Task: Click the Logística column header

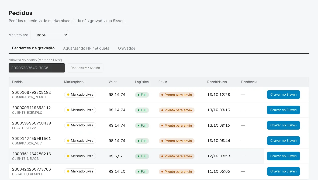Action: pos(142,82)
